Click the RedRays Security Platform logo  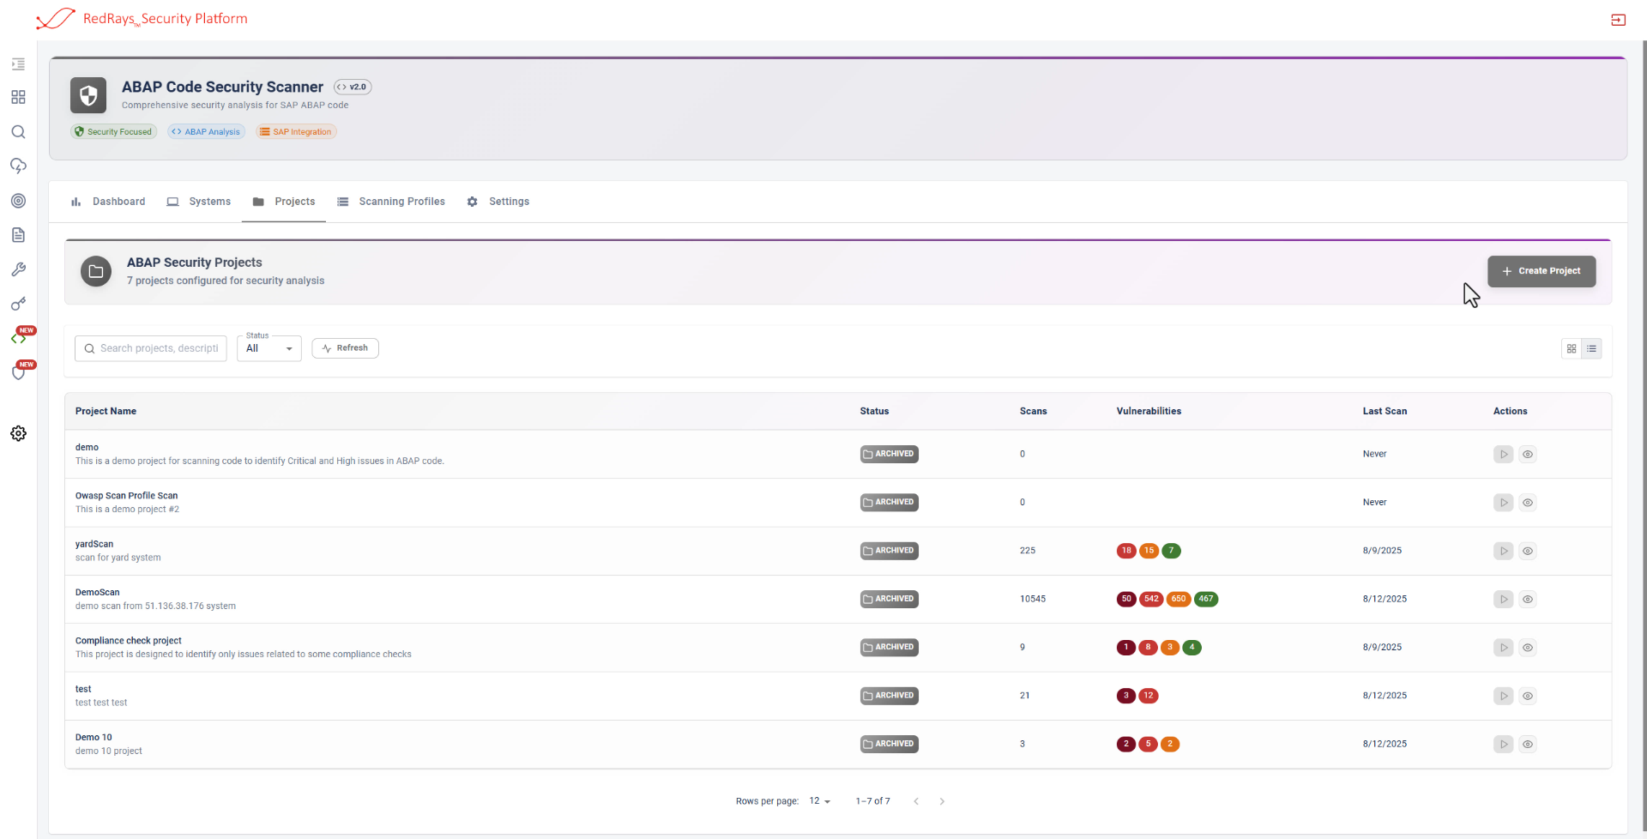coord(142,19)
